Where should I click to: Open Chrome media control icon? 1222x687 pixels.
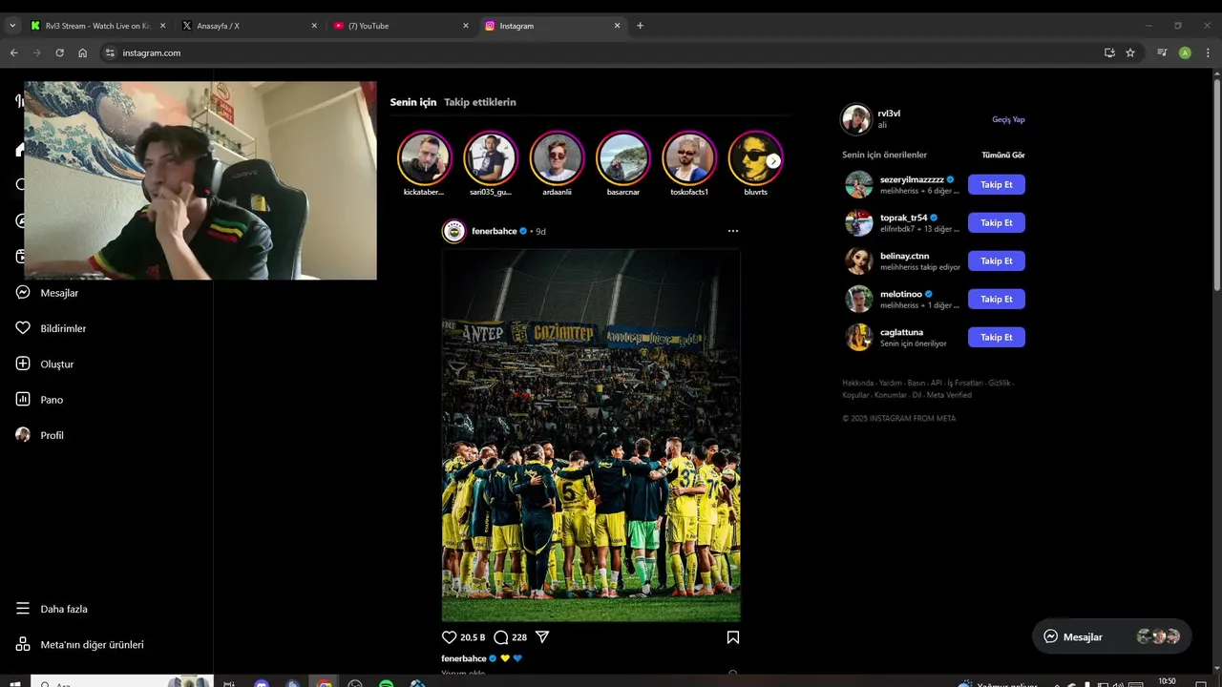pyautogui.click(x=1162, y=52)
